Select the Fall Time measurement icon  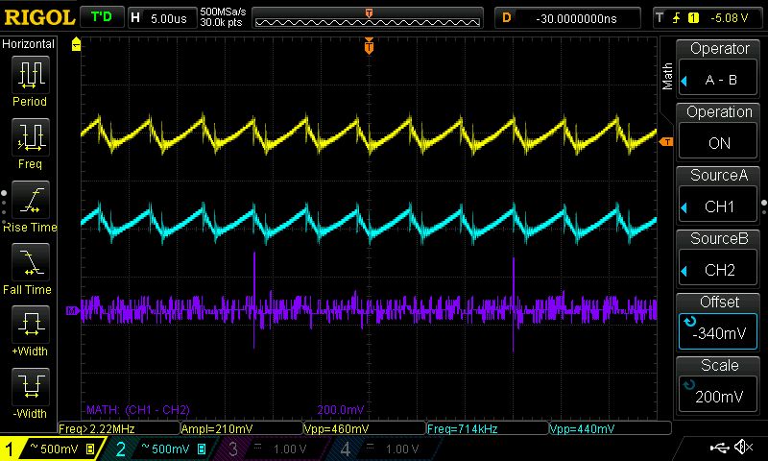30,261
